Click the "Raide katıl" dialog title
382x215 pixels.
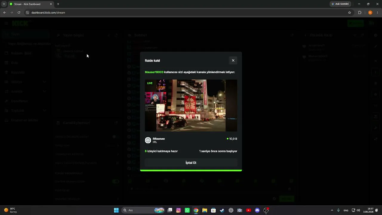click(152, 61)
